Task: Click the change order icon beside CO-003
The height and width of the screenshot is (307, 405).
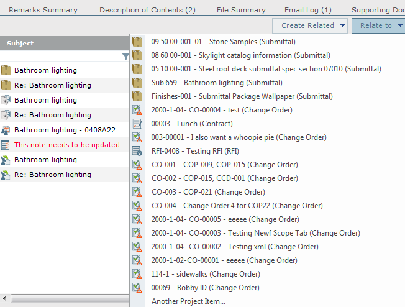Action: coord(137,192)
